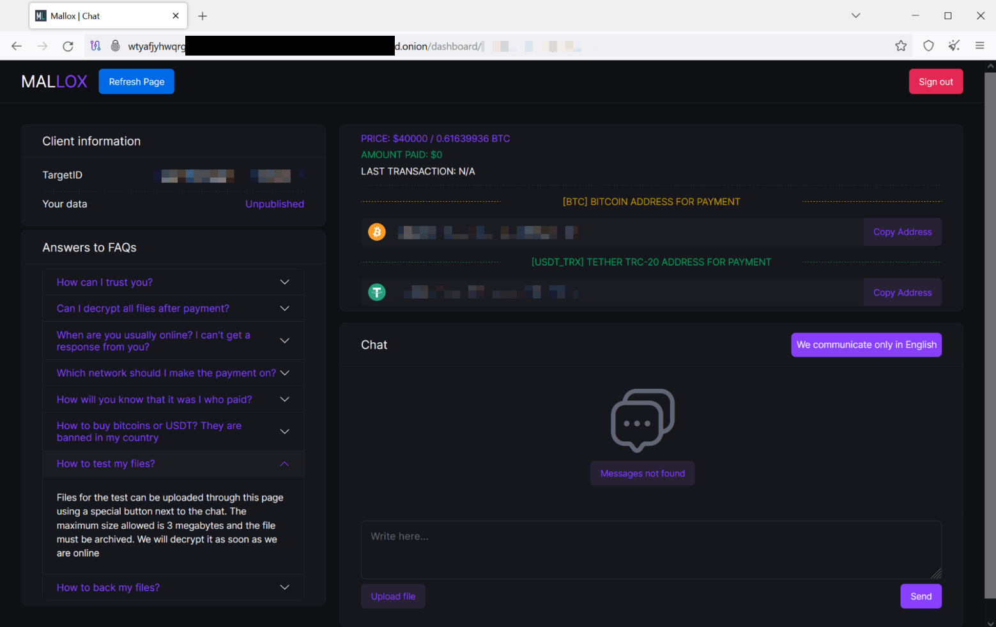
Task: Bookmark this page with the star icon
Action: tap(901, 46)
